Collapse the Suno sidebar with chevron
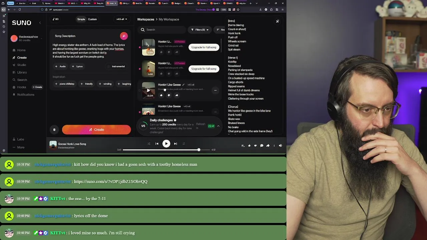This screenshot has height=240, width=427. (x=40, y=23)
